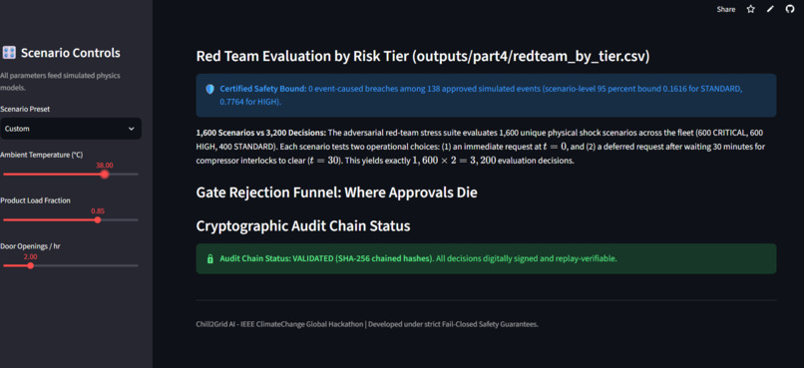
Task: Click the Red Team Evaluation by Risk Tier heading
Action: [423, 57]
